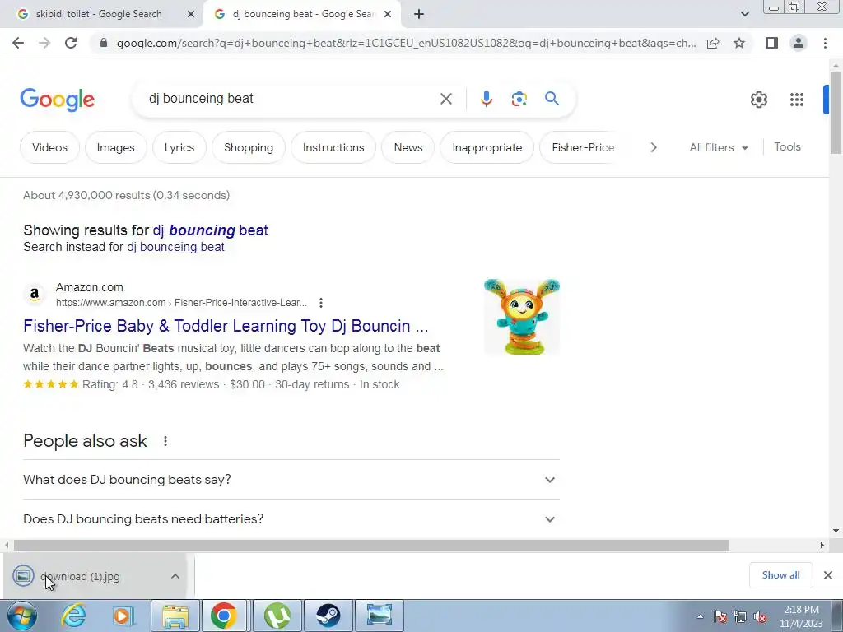
Task: Submit search with the magnifier icon
Action: (x=552, y=99)
